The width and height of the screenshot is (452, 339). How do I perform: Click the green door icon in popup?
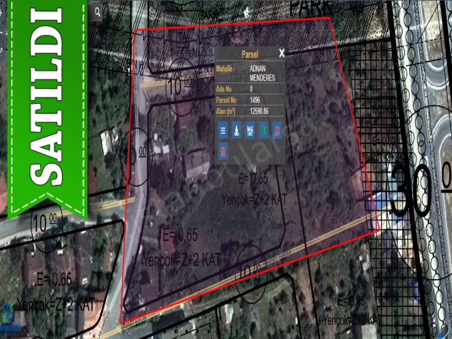pyautogui.click(x=264, y=131)
